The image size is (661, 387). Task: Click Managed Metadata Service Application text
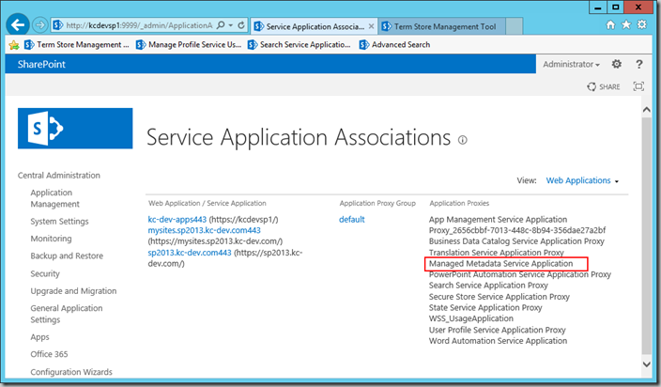[500, 264]
